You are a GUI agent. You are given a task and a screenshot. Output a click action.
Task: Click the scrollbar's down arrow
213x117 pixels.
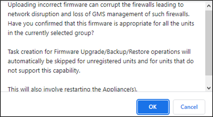[x=208, y=88]
